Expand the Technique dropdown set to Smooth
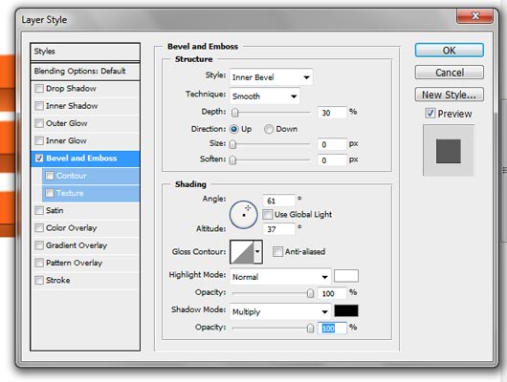 [265, 95]
